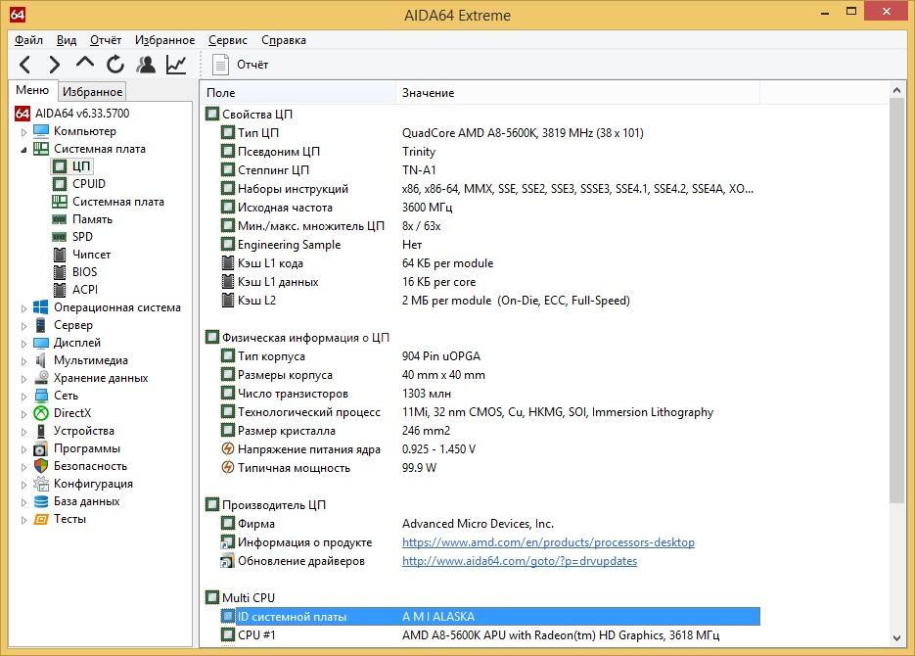This screenshot has width=915, height=656.
Task: Click the Мультимедиа speaker icon
Action: point(41,360)
